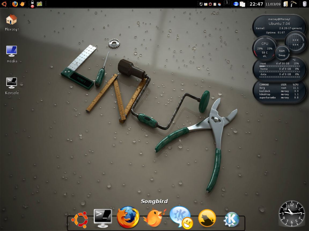309x231 pixels.
Task: Open the Ubuntu main menu in top panel
Action: point(4,4)
